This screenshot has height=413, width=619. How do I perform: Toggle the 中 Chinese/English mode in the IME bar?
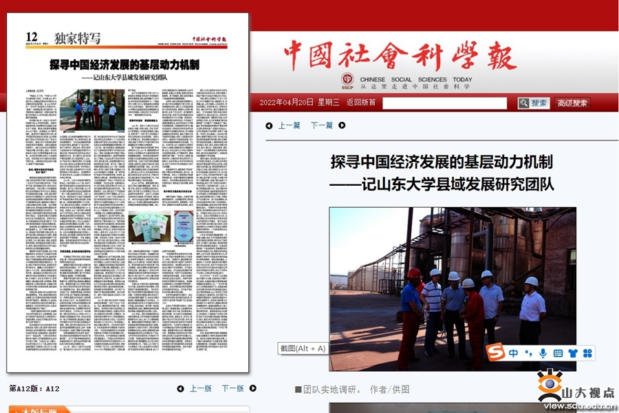click(513, 353)
